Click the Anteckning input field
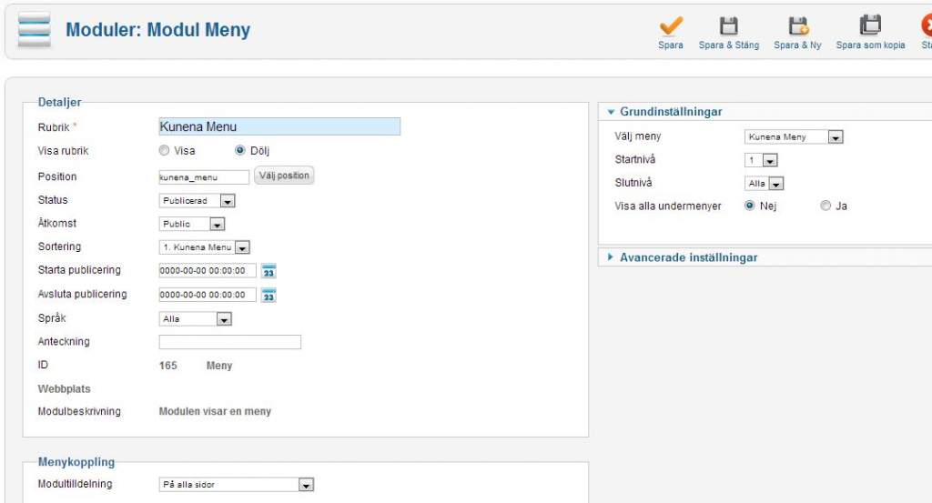The width and height of the screenshot is (932, 503). [x=229, y=343]
